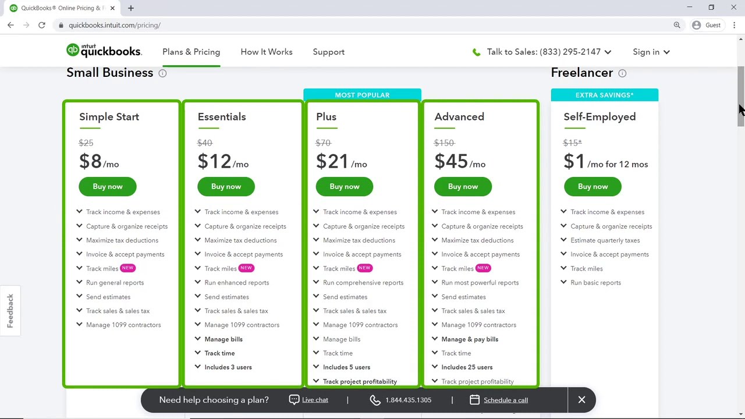Click the EXTRA SAVINGS banner on Self-Employed
The height and width of the screenshot is (419, 745).
[605, 95]
